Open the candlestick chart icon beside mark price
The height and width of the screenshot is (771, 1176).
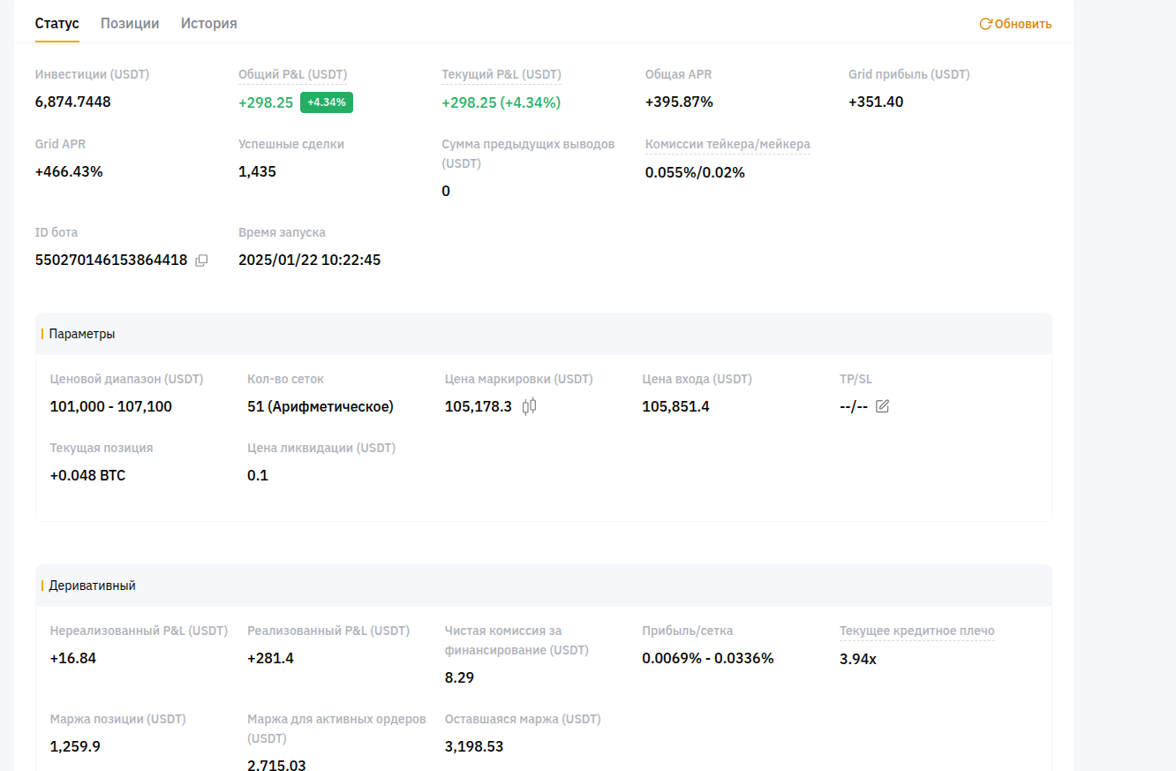point(529,406)
